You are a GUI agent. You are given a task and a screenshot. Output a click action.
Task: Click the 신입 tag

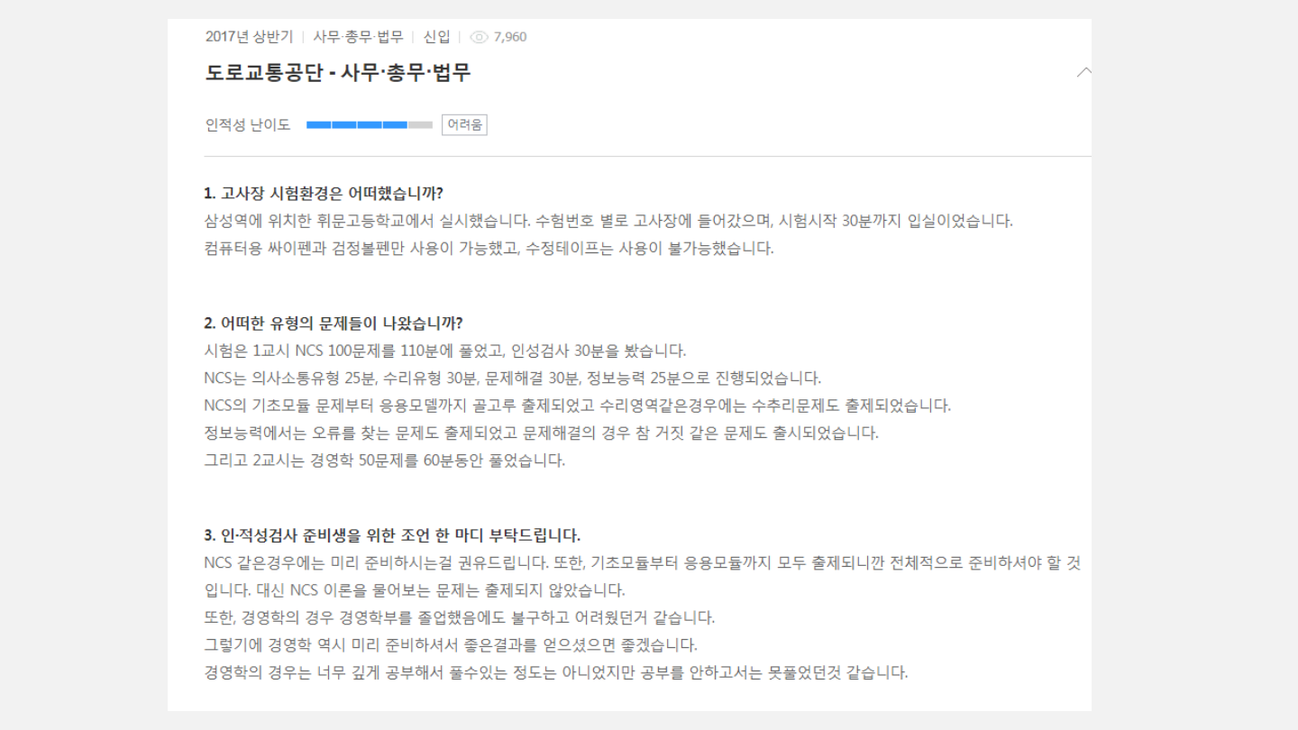[x=436, y=37]
